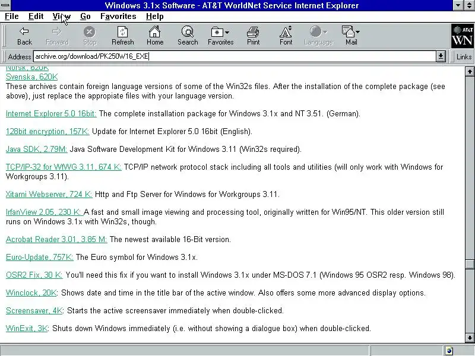Open the Help menu

tap(154, 17)
